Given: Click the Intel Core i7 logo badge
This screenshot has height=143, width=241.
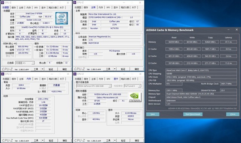Looking at the screenshot, I should 62,19.
